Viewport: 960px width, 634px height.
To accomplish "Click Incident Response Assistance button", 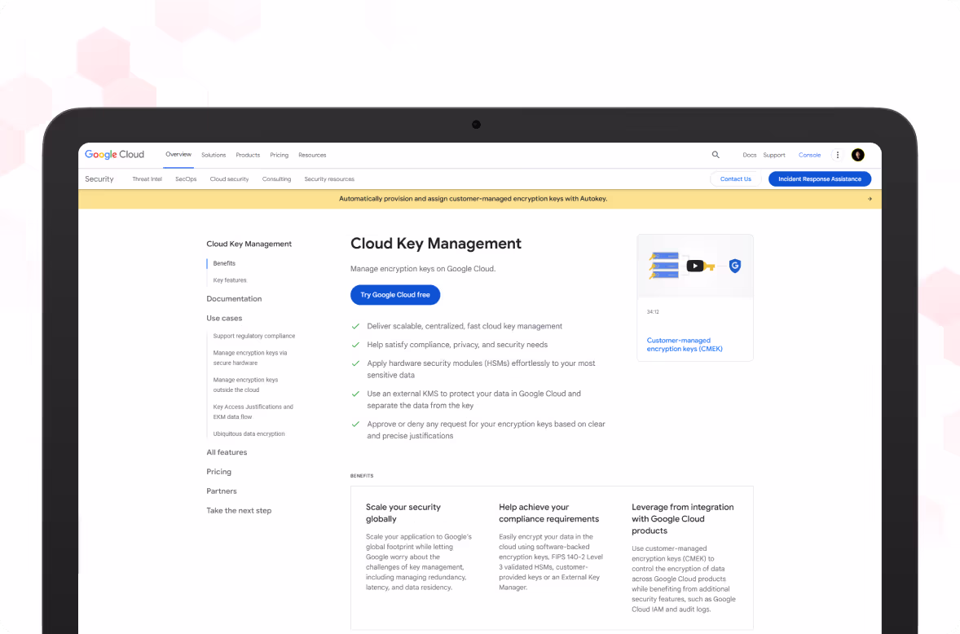I will [820, 178].
